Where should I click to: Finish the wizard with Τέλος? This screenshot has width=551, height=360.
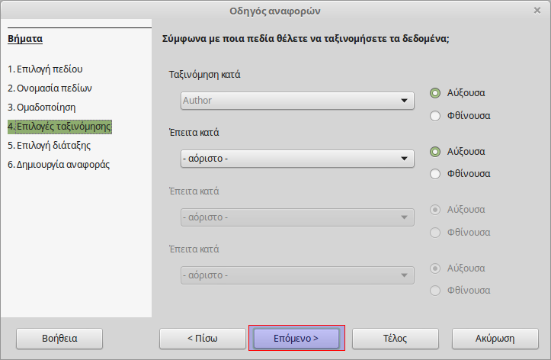tap(396, 338)
